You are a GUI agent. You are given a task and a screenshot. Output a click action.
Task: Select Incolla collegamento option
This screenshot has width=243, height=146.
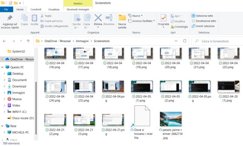coord(55,26)
